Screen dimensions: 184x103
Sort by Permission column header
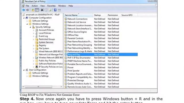click(114, 15)
